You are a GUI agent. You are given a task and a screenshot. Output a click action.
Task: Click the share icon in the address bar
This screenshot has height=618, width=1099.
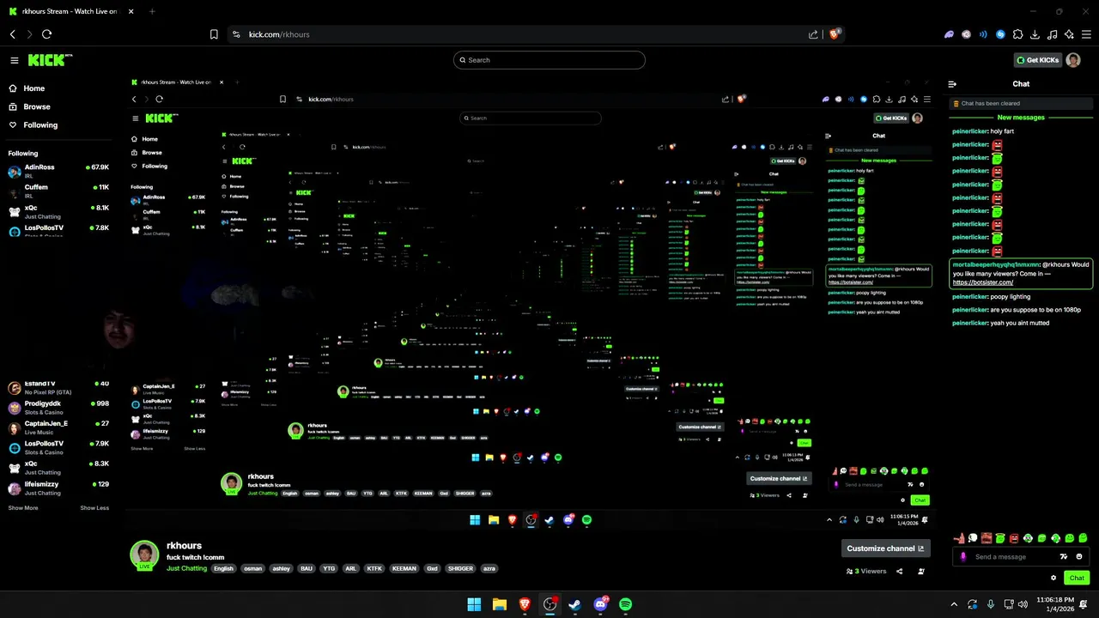point(813,34)
